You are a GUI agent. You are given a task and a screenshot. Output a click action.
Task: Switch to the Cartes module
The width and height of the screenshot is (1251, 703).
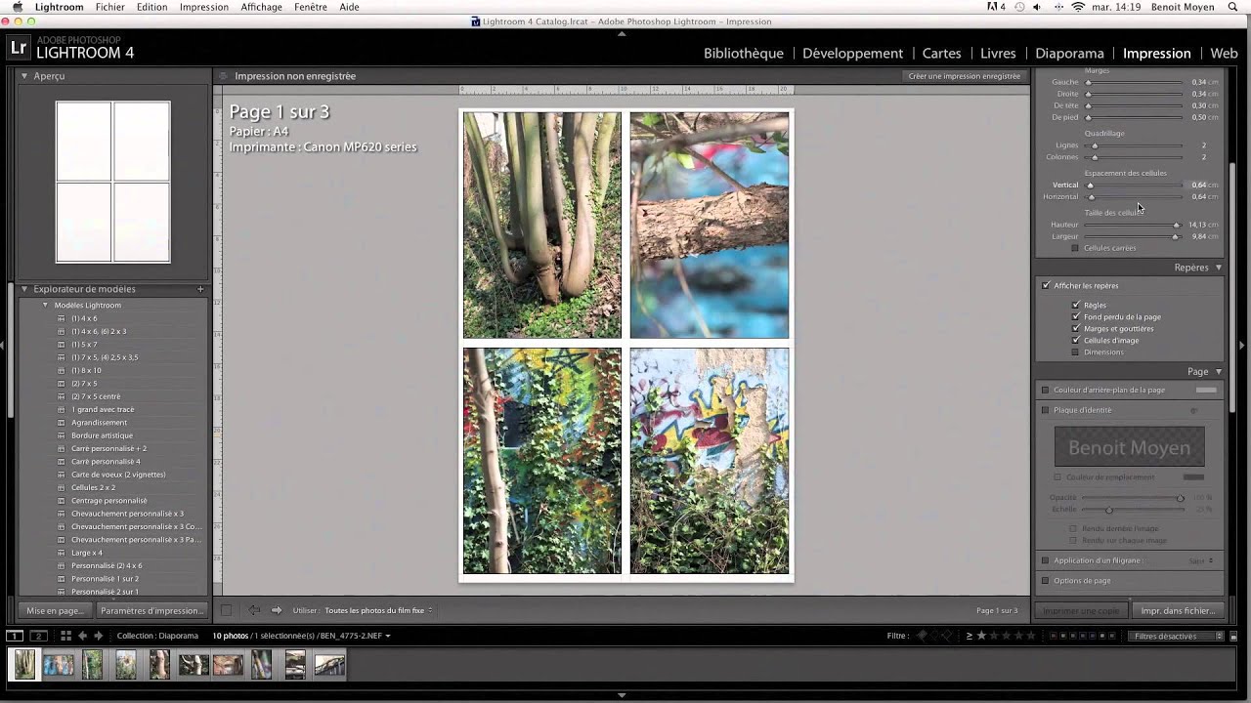point(941,53)
